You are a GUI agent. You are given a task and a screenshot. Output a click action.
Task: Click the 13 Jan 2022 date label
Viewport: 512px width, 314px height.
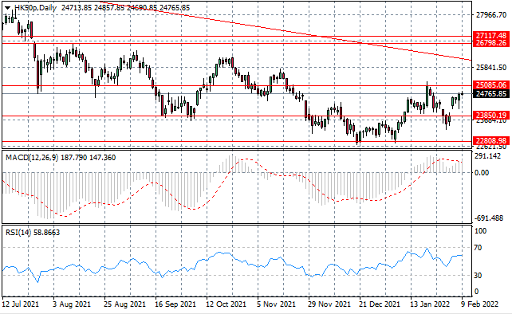click(430, 304)
